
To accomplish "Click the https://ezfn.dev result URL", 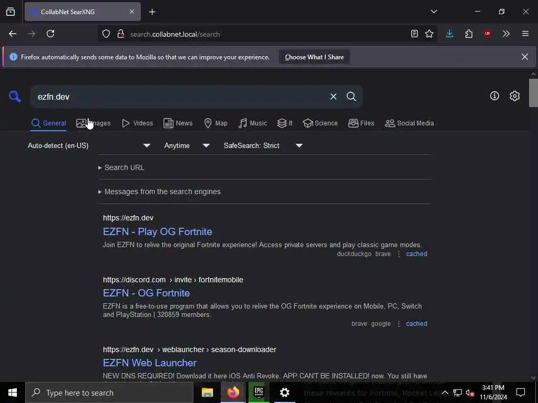I will [x=128, y=218].
